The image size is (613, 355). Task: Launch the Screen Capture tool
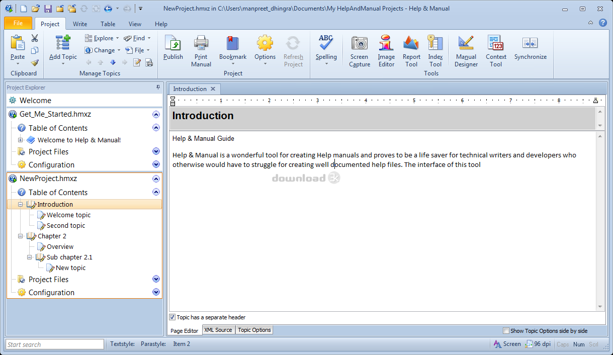coord(360,51)
